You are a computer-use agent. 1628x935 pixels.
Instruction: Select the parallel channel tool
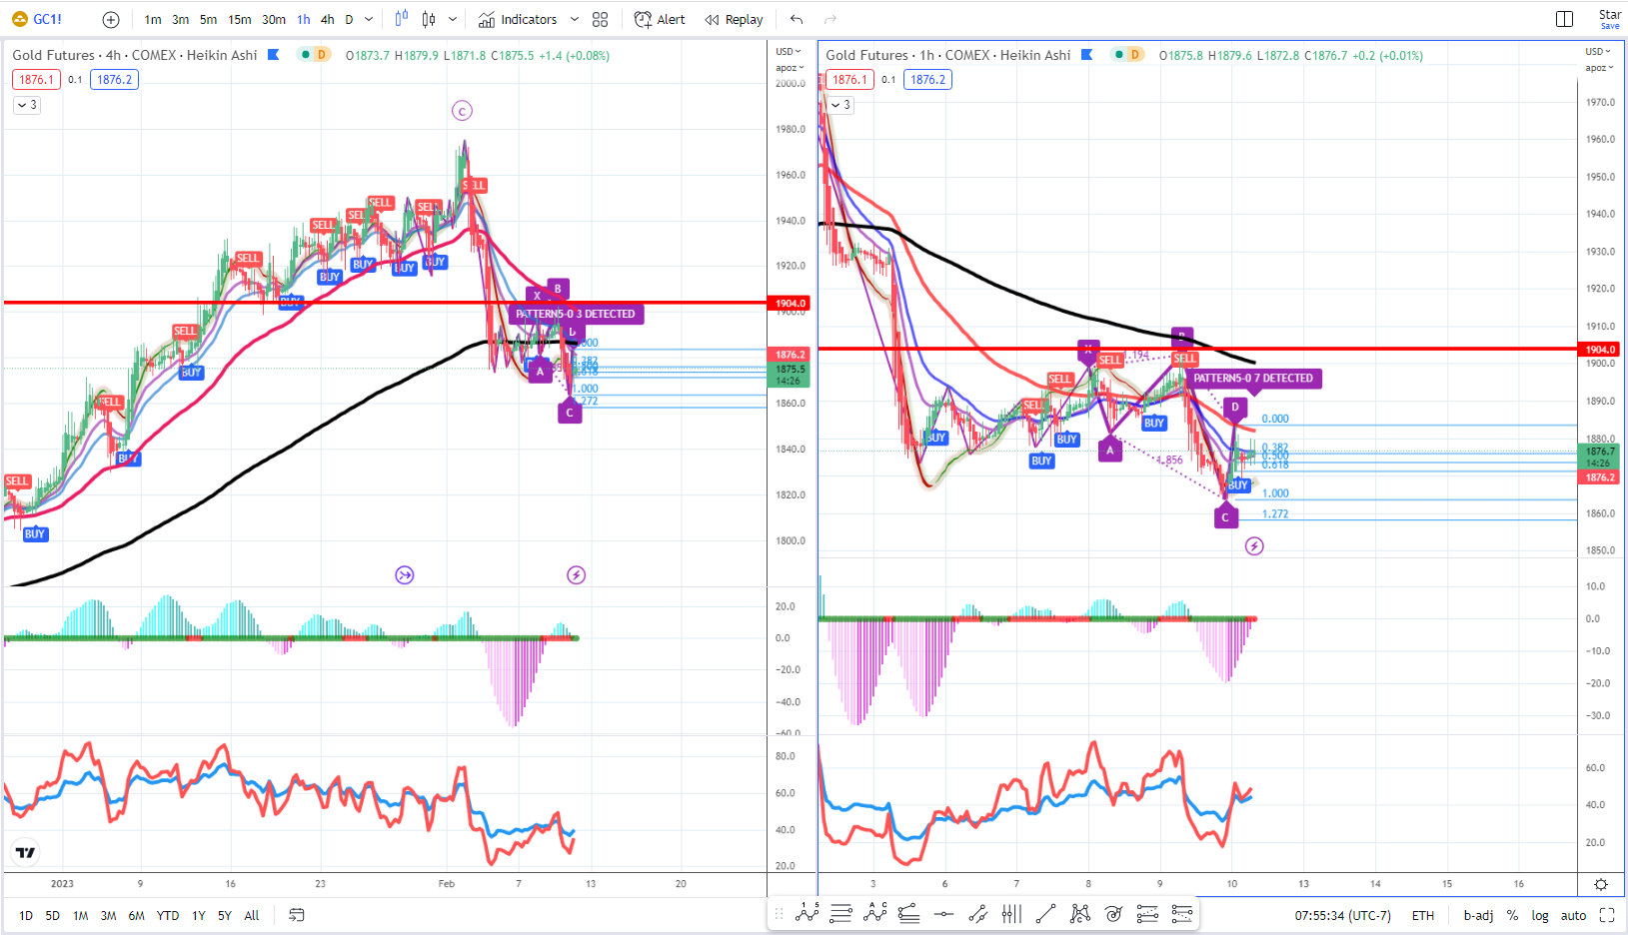(x=977, y=913)
